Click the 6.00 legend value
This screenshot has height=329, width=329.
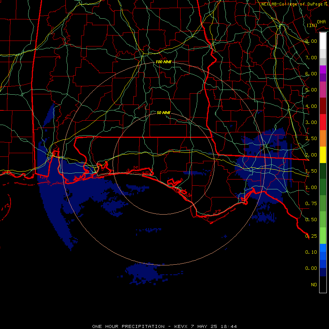pyautogui.click(x=311, y=73)
